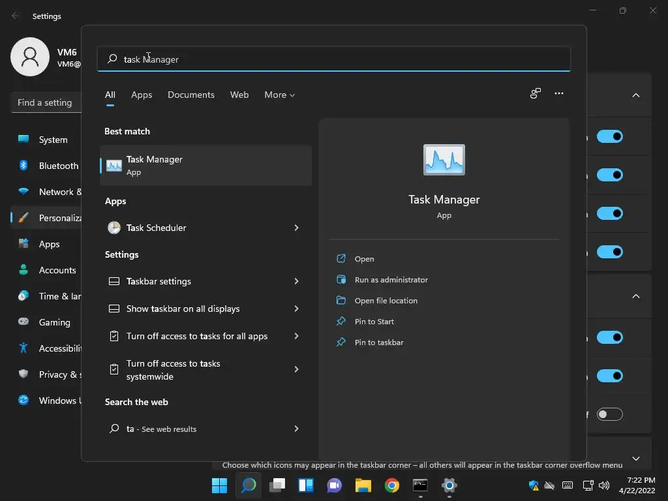Click the Start button on taskbar
This screenshot has height=501, width=668.
click(219, 485)
